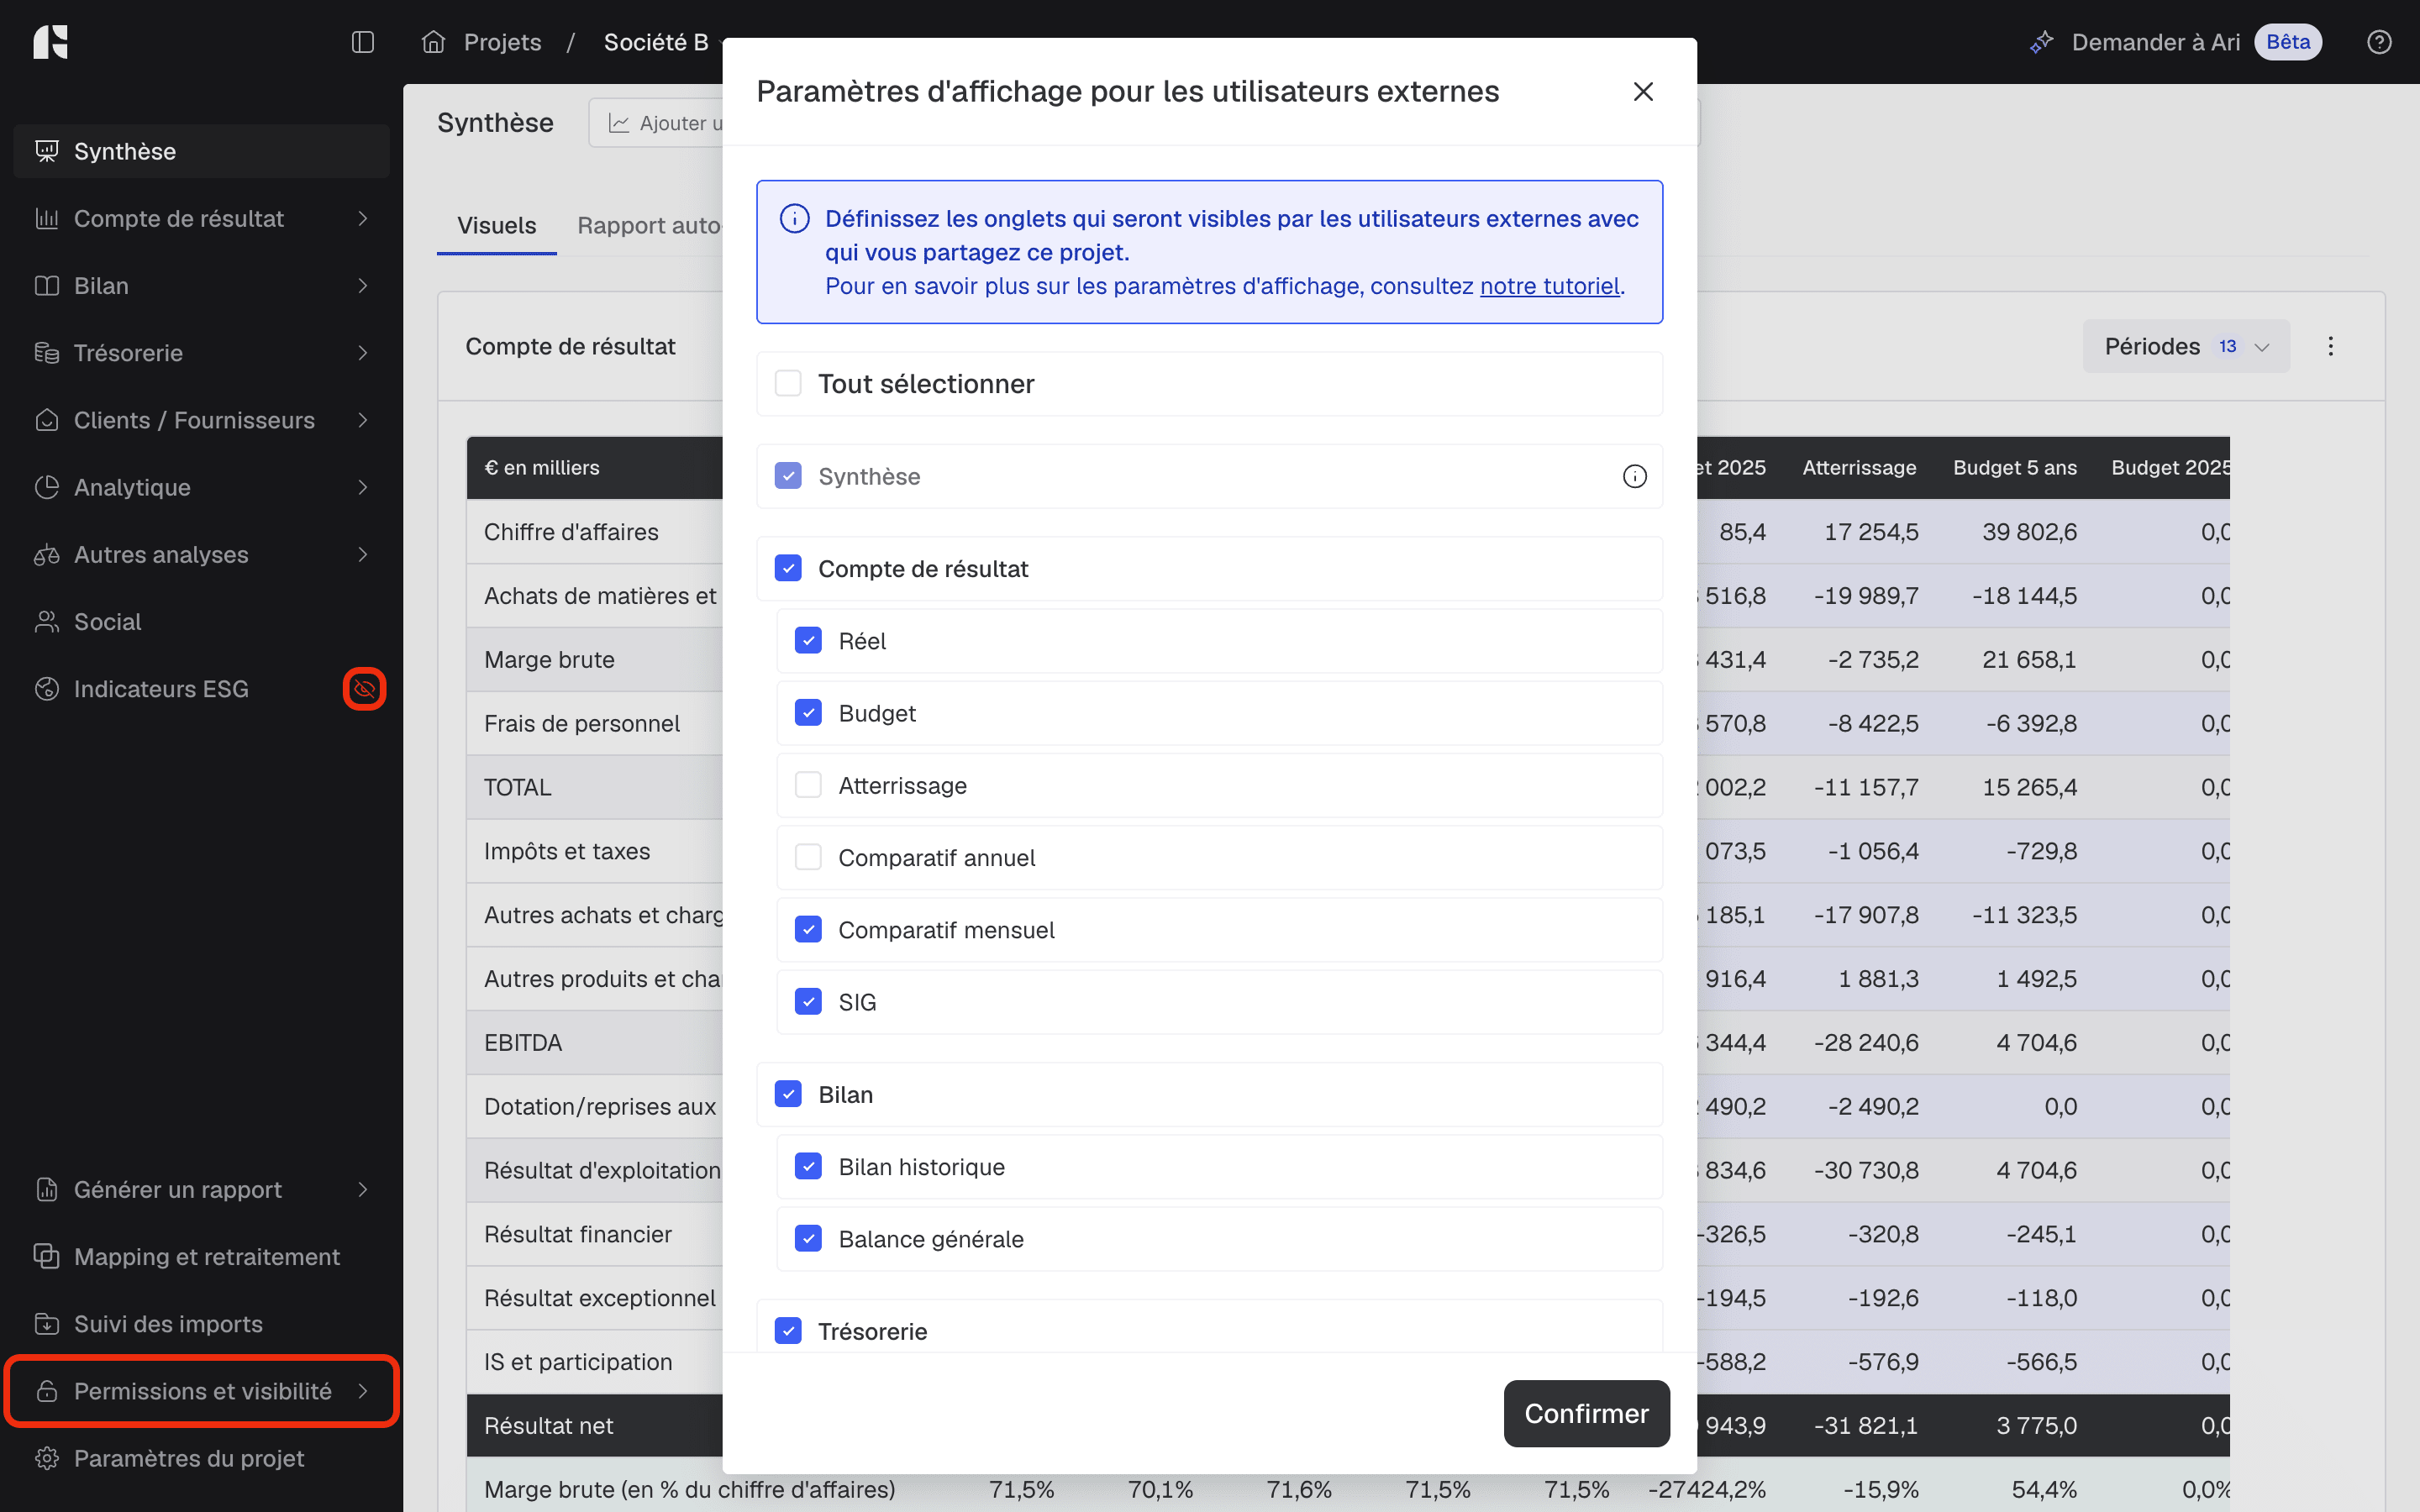Open the Périodes dropdown
This screenshot has height=1512, width=2420.
pyautogui.click(x=2186, y=346)
